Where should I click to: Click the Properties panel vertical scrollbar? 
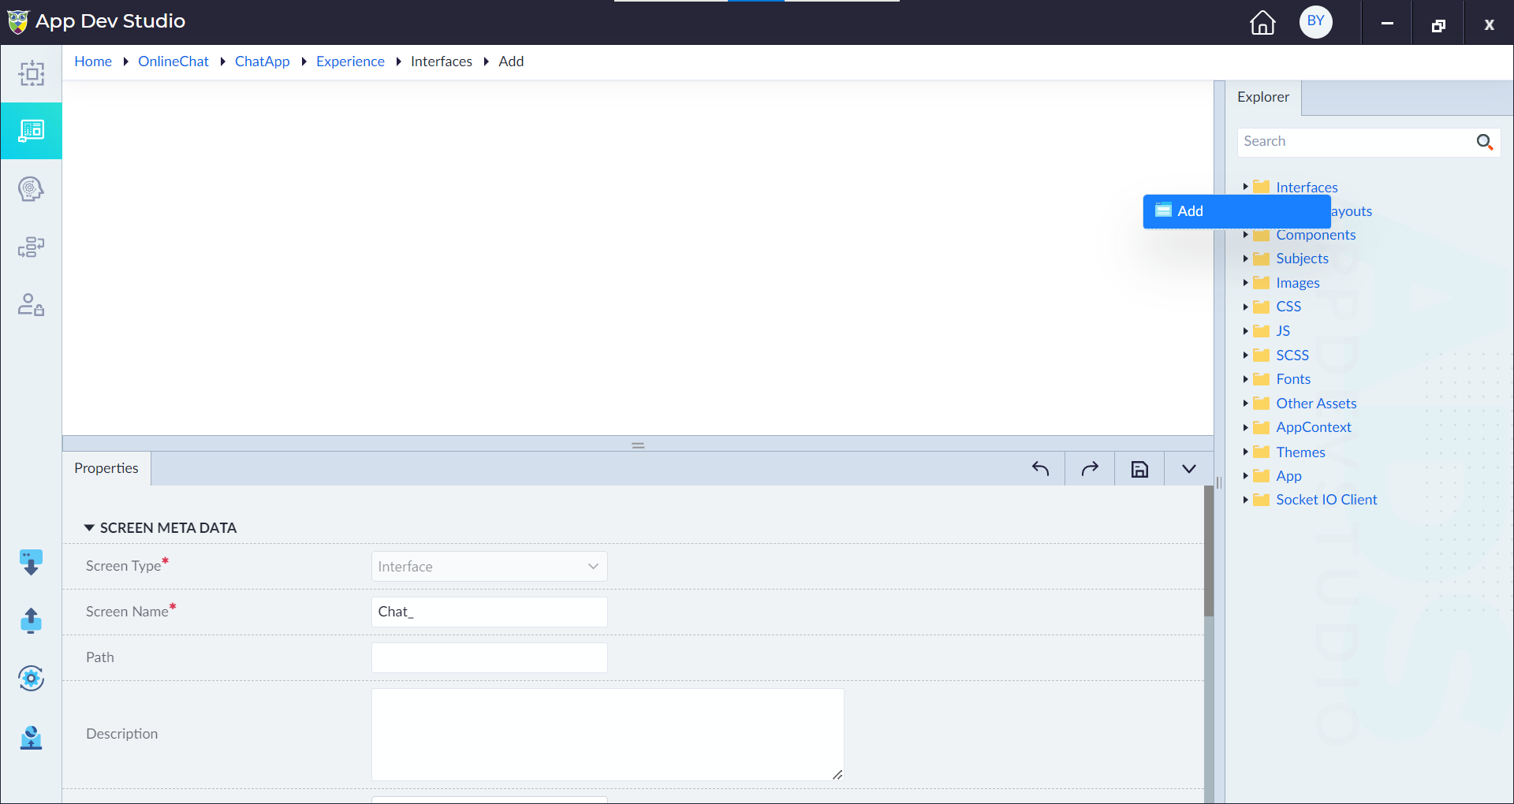click(x=1209, y=551)
